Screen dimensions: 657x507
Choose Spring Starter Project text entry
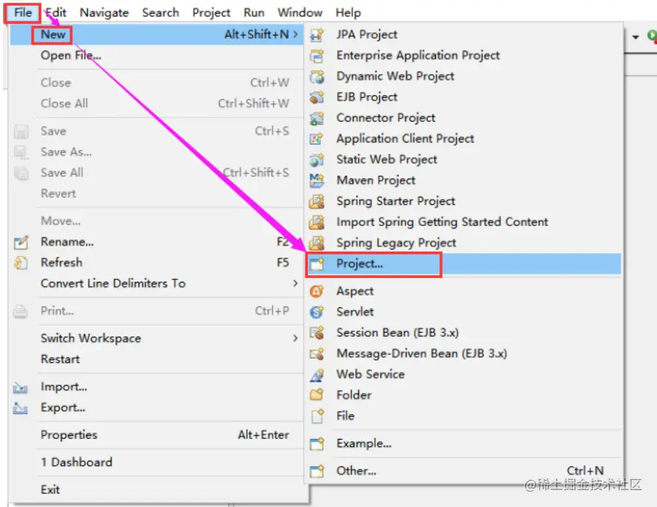(396, 201)
